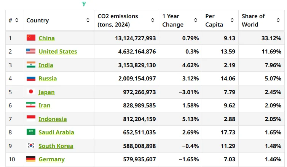Viewport: 287px width, 167px height.
Task: Open the South Korea country link
Action: [x=56, y=146]
